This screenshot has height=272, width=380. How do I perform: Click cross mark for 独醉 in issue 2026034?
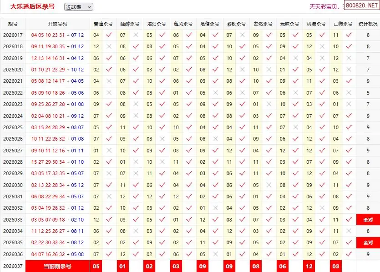point(135,231)
